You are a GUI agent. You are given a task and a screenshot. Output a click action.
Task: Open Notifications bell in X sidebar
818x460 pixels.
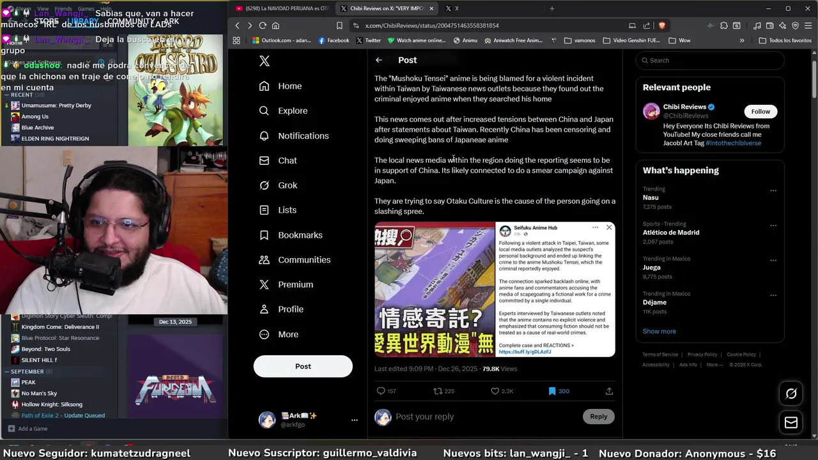coord(294,136)
